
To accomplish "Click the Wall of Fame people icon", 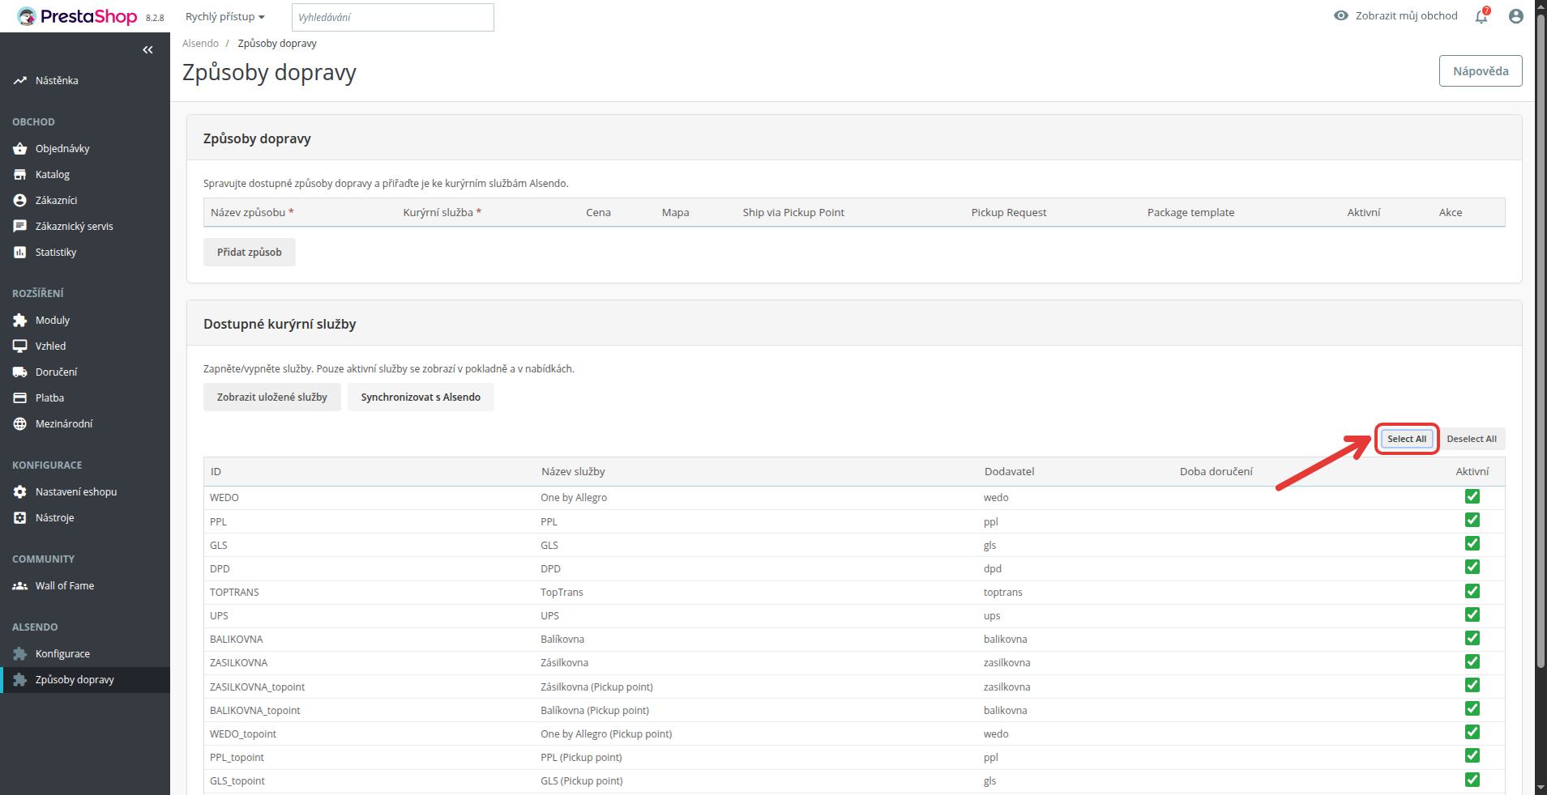I will tap(20, 586).
